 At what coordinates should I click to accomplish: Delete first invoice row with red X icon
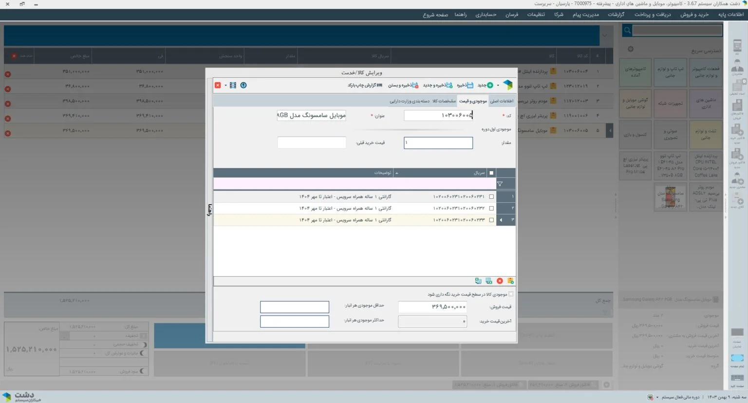[8, 74]
